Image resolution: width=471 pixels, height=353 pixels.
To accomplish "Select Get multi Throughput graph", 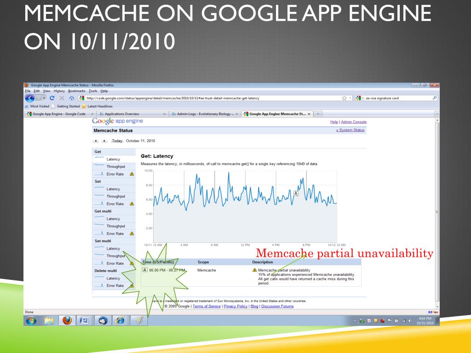I will tap(114, 226).
